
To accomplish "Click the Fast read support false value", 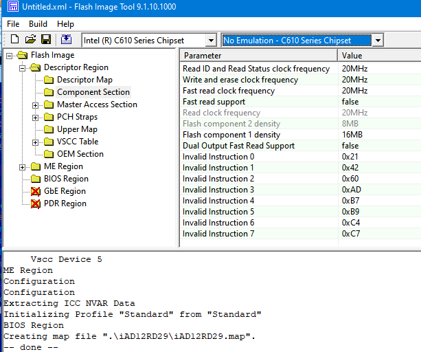I will 350,102.
